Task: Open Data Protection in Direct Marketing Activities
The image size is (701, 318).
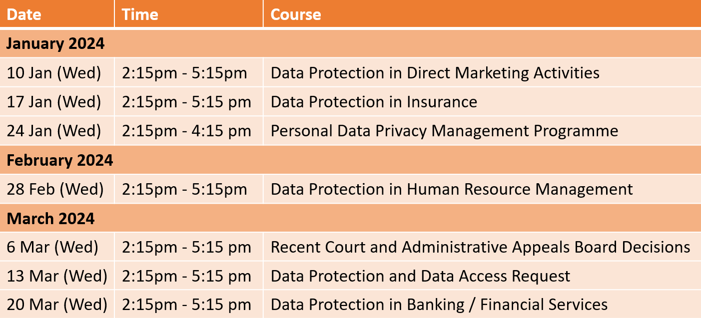Action: pos(435,73)
